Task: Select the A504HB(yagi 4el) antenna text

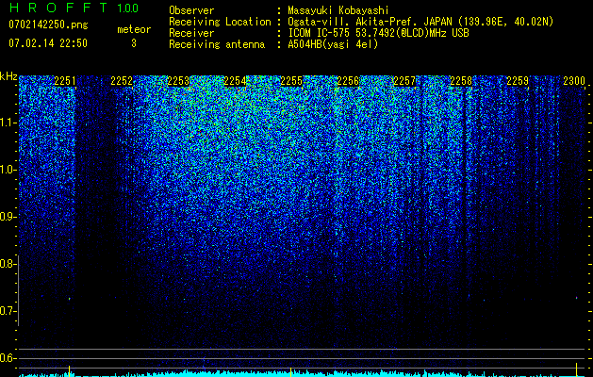Action: pos(333,44)
